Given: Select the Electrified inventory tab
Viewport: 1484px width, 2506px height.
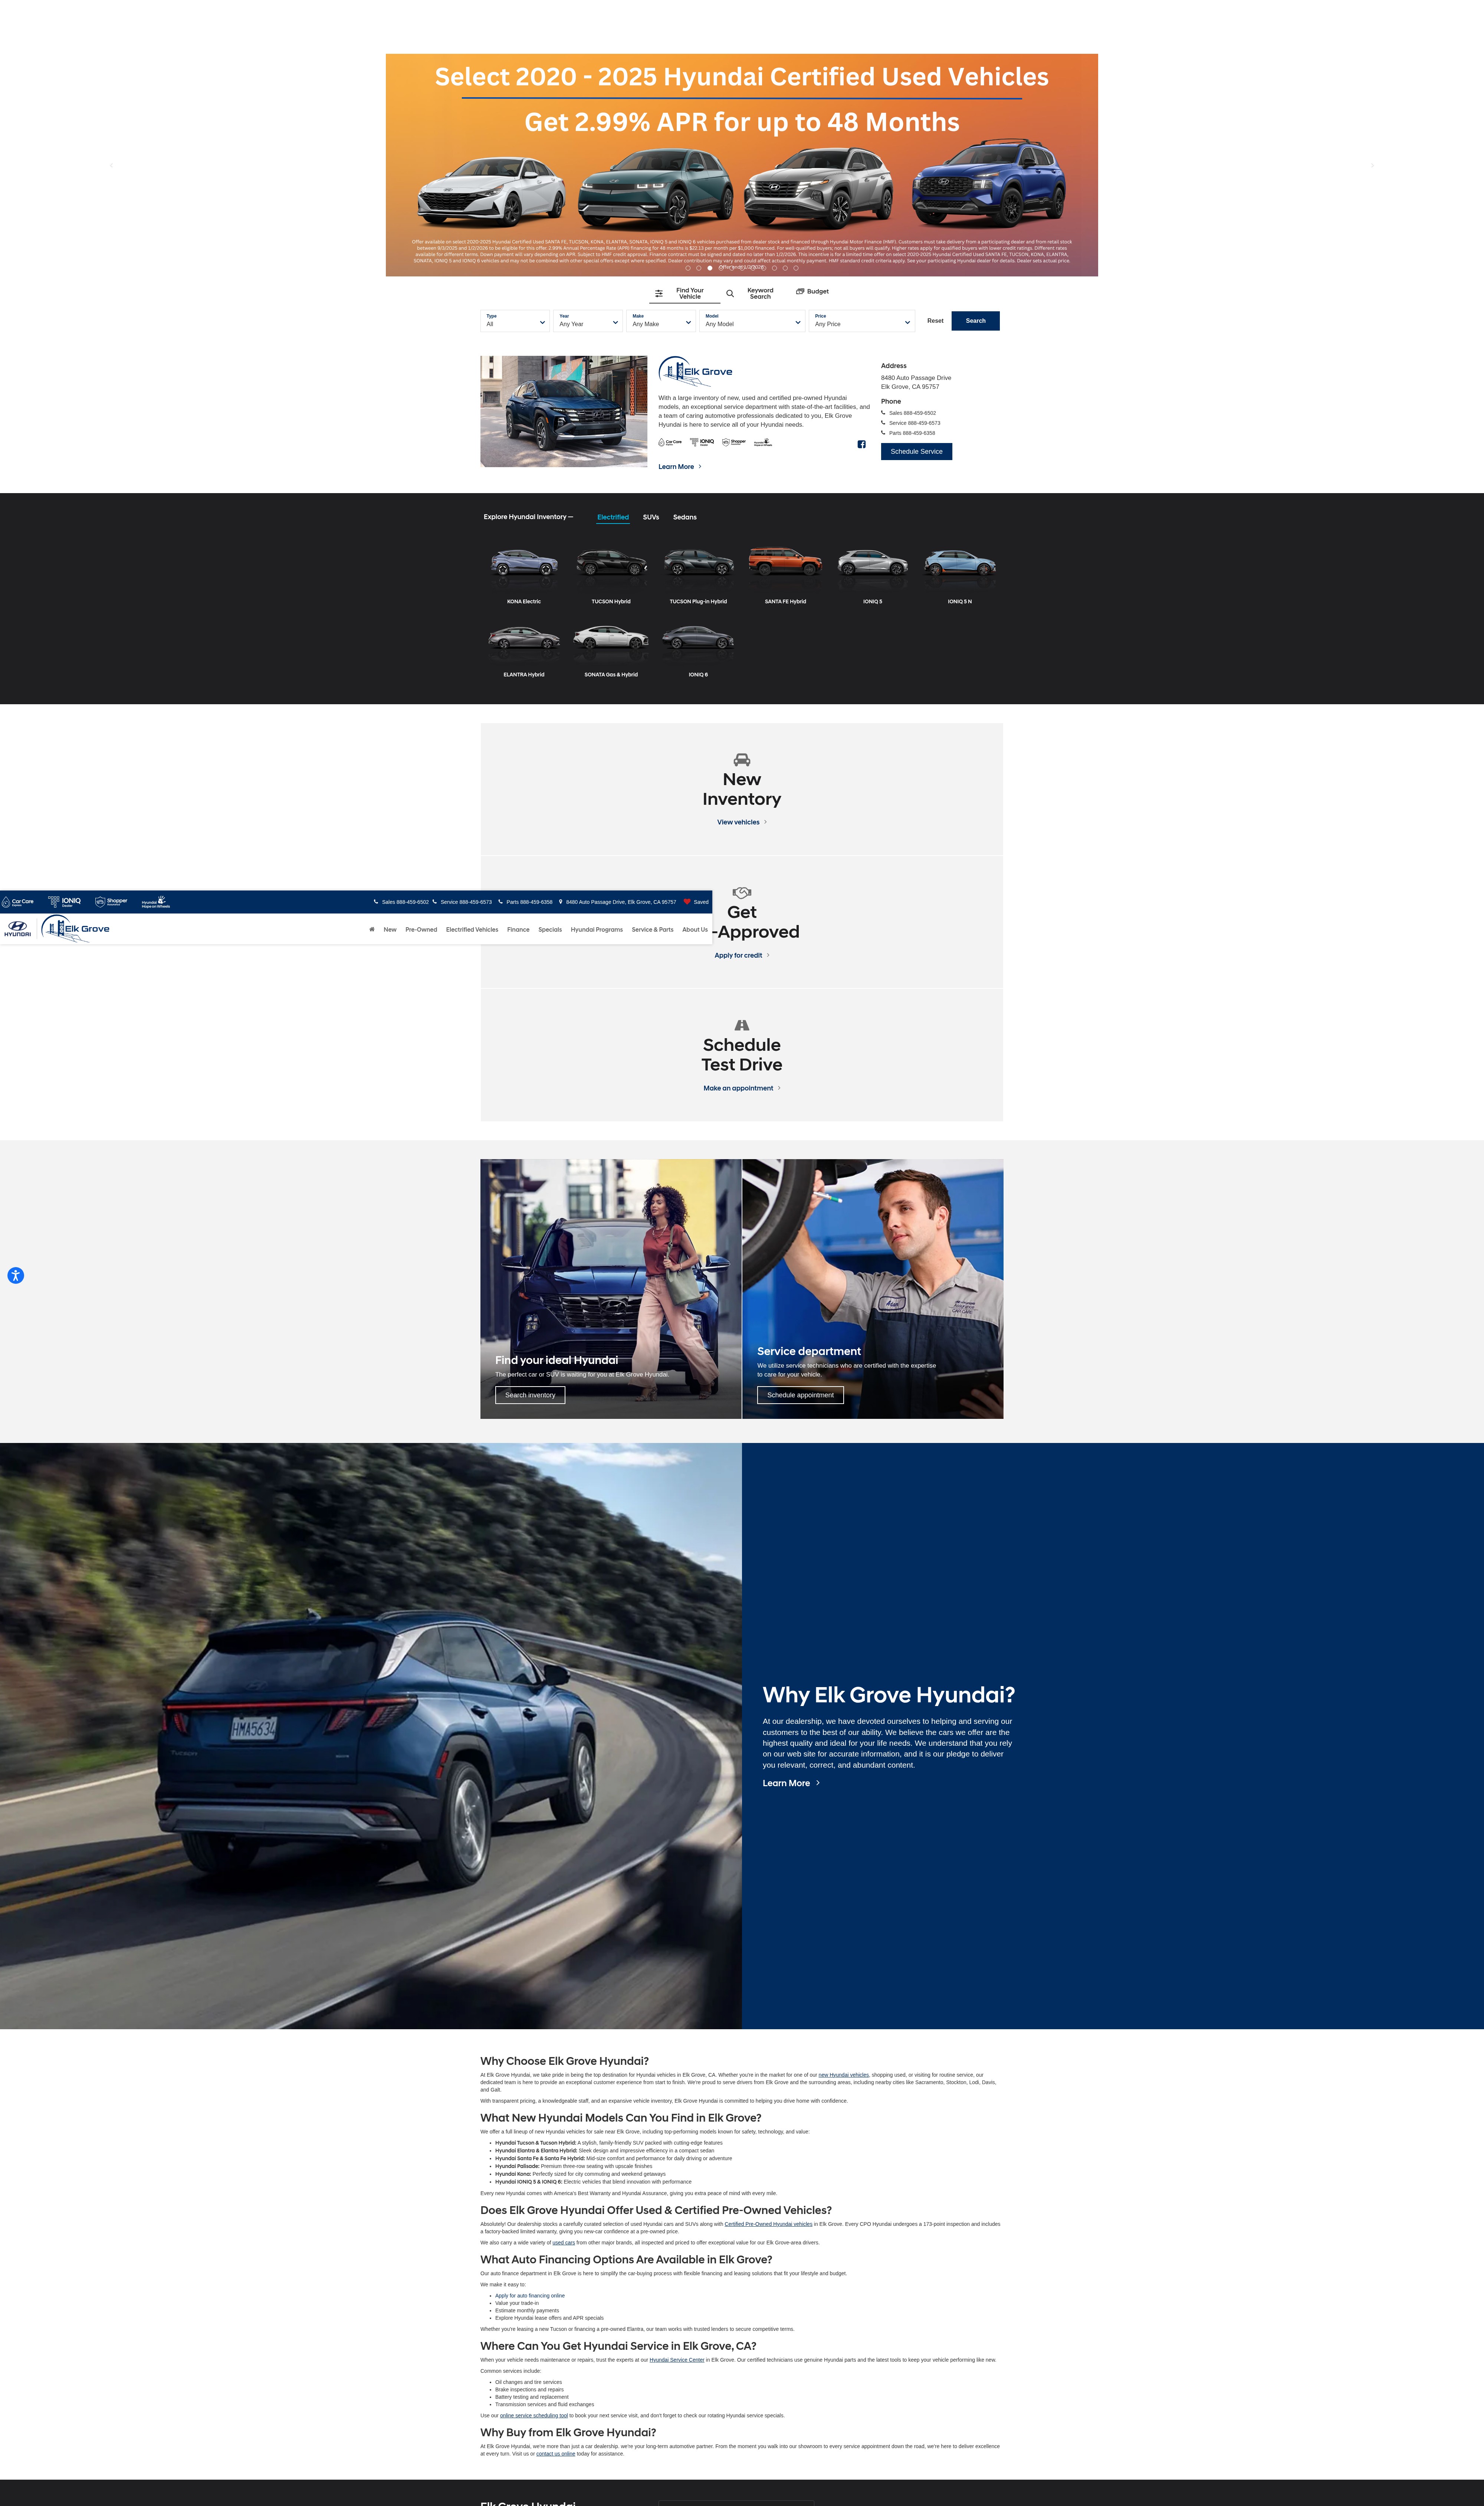Looking at the screenshot, I should point(613,517).
